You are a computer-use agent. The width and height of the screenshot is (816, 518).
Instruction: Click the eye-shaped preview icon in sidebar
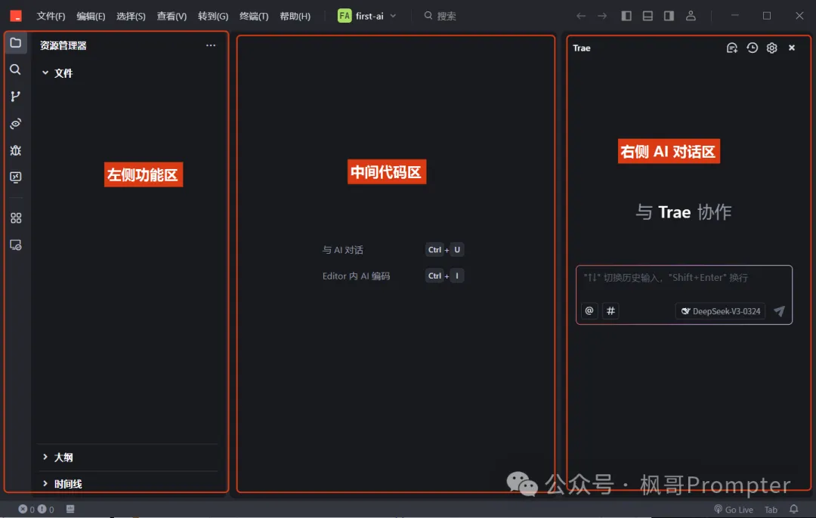coord(16,124)
